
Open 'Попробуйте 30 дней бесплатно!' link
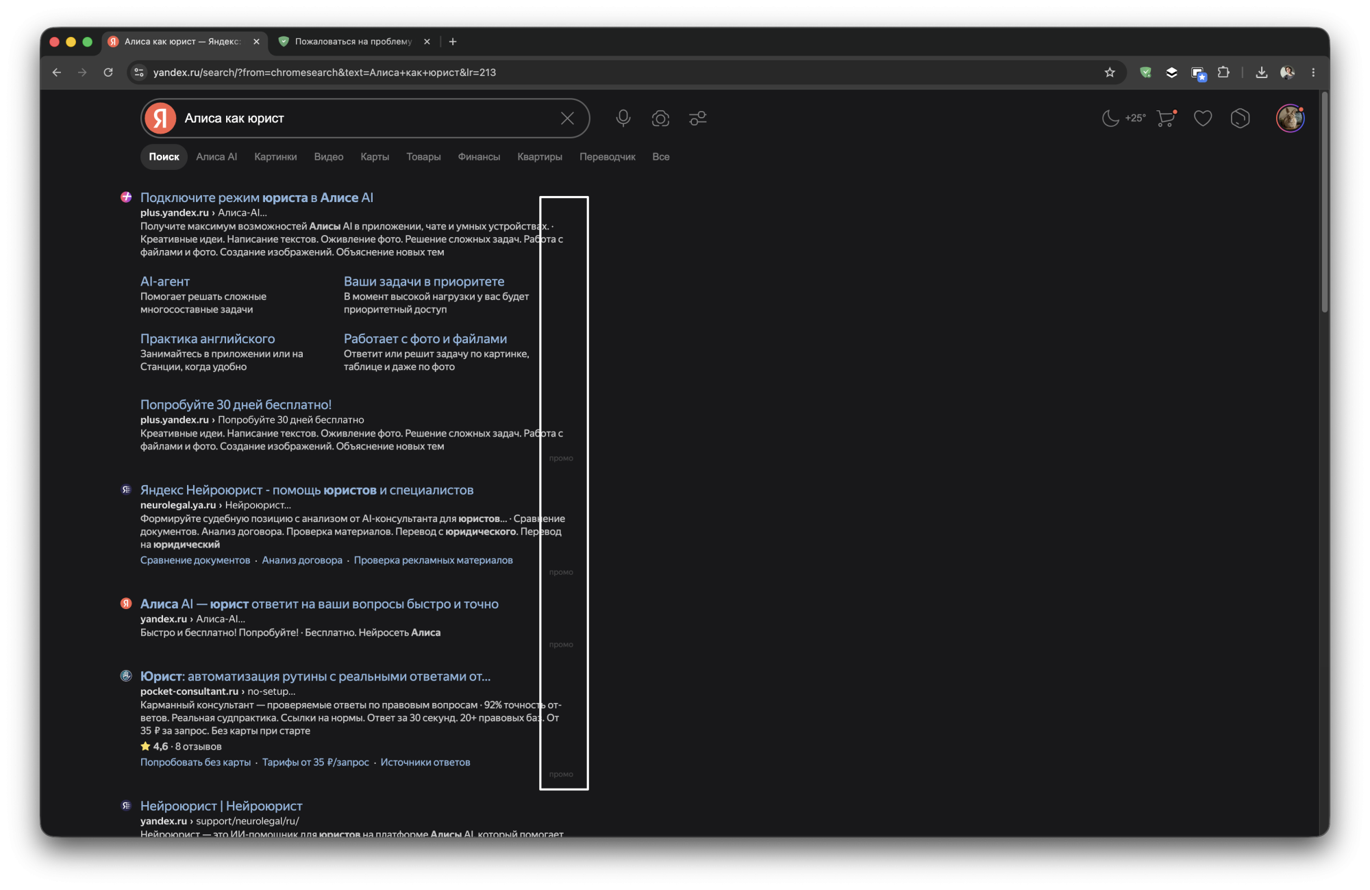click(x=236, y=404)
